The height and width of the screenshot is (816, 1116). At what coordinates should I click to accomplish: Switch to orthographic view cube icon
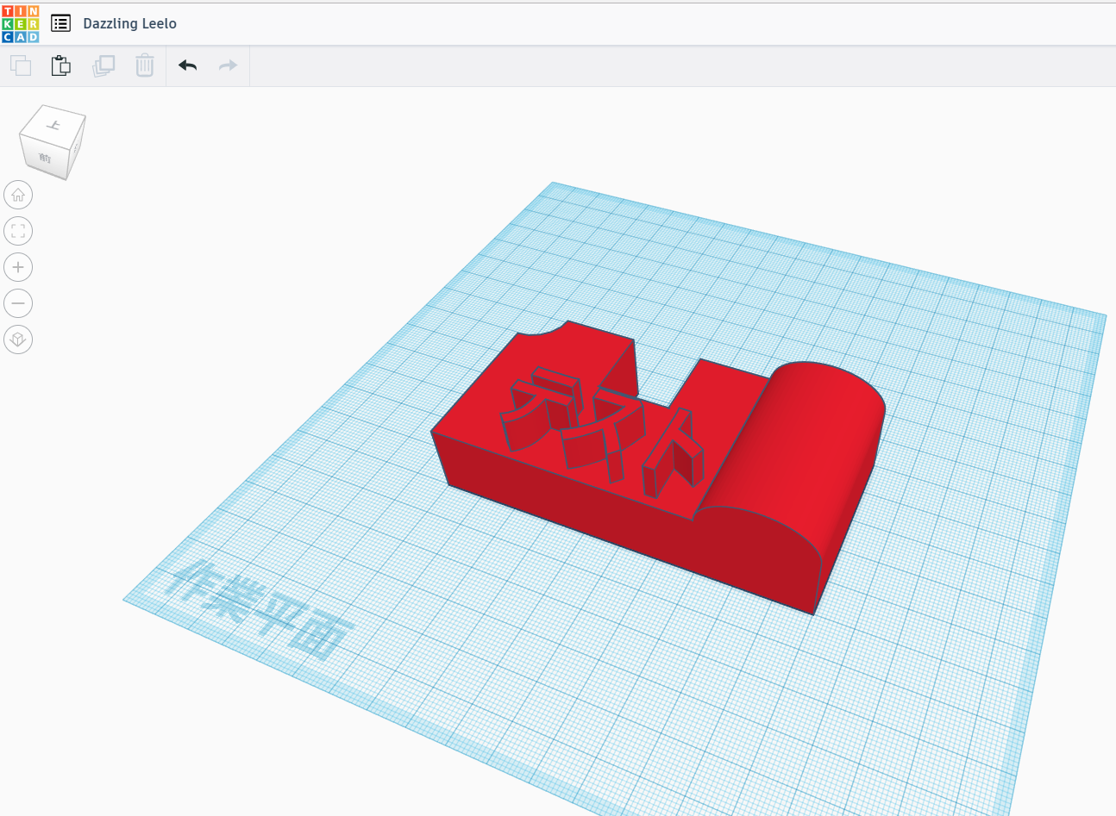click(x=18, y=339)
